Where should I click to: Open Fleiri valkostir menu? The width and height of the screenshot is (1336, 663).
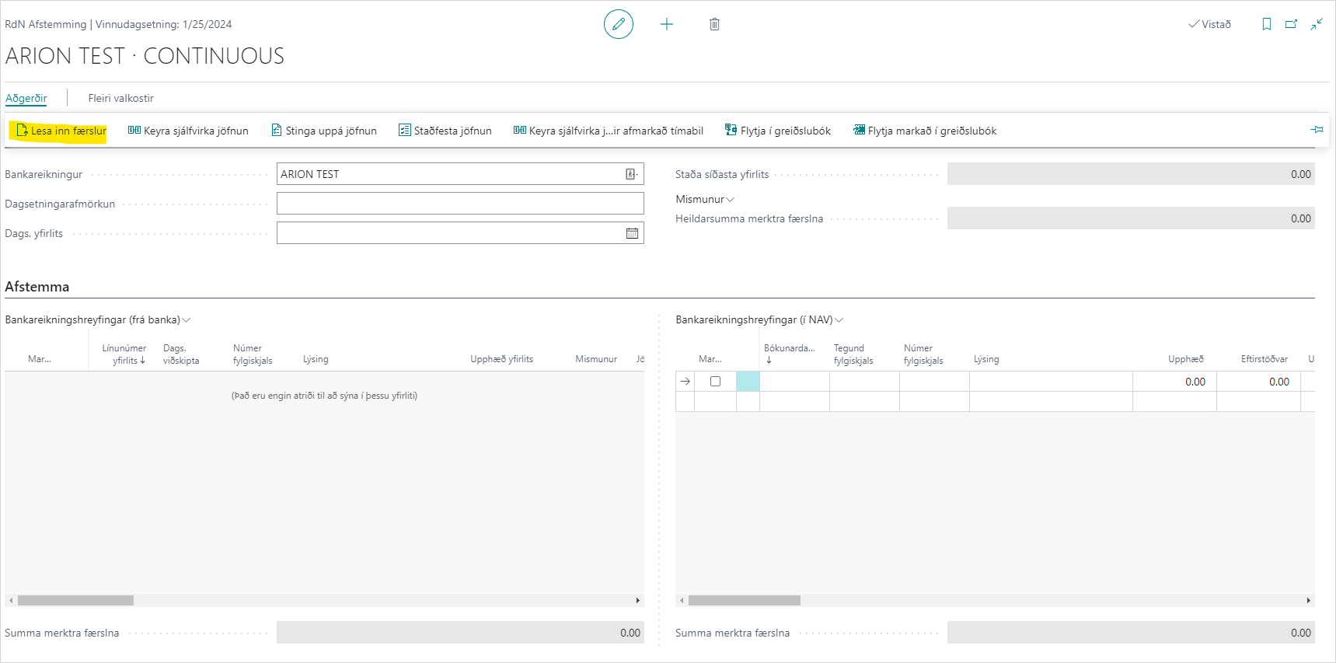[120, 98]
